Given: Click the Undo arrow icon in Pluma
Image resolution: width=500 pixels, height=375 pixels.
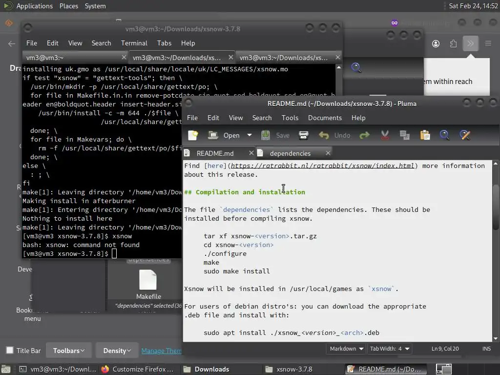Looking at the screenshot, I should tap(324, 135).
